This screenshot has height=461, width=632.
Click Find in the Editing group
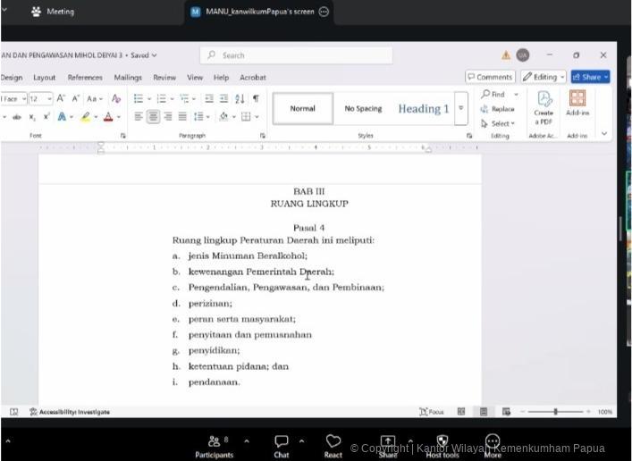[x=493, y=95]
